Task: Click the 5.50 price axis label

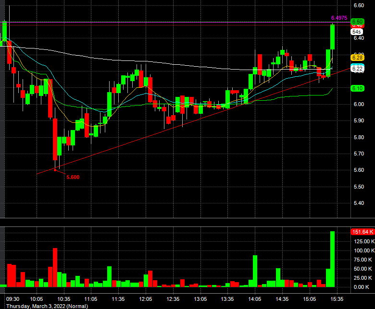Action: 359,187
